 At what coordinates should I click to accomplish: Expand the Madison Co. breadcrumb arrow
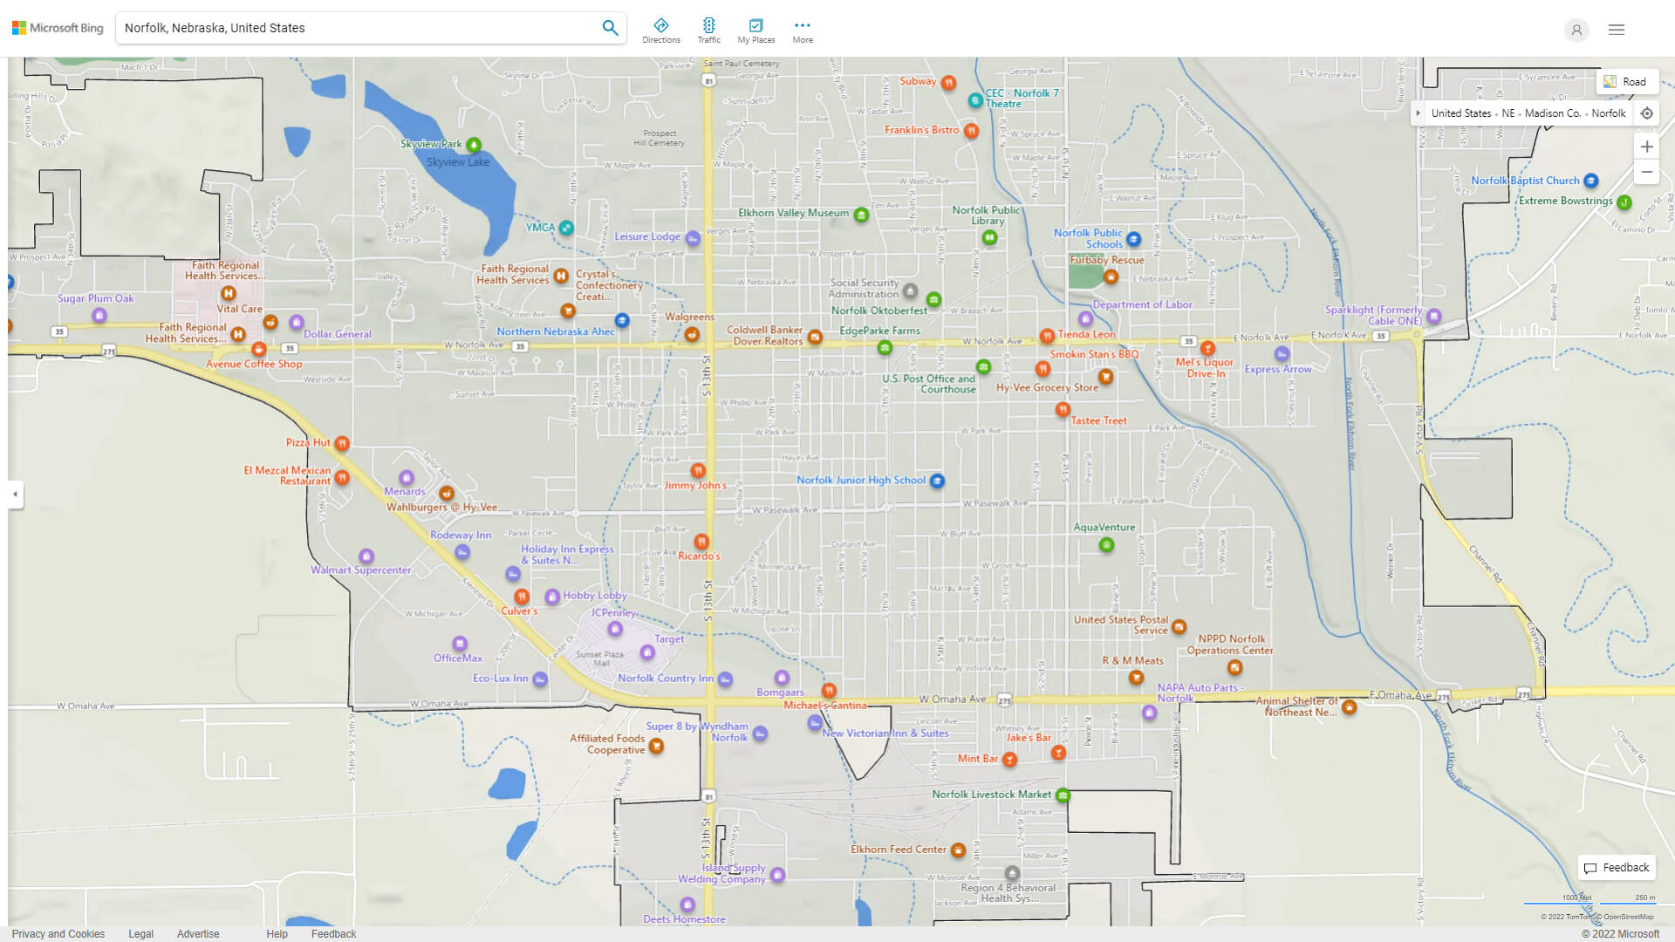click(1418, 113)
